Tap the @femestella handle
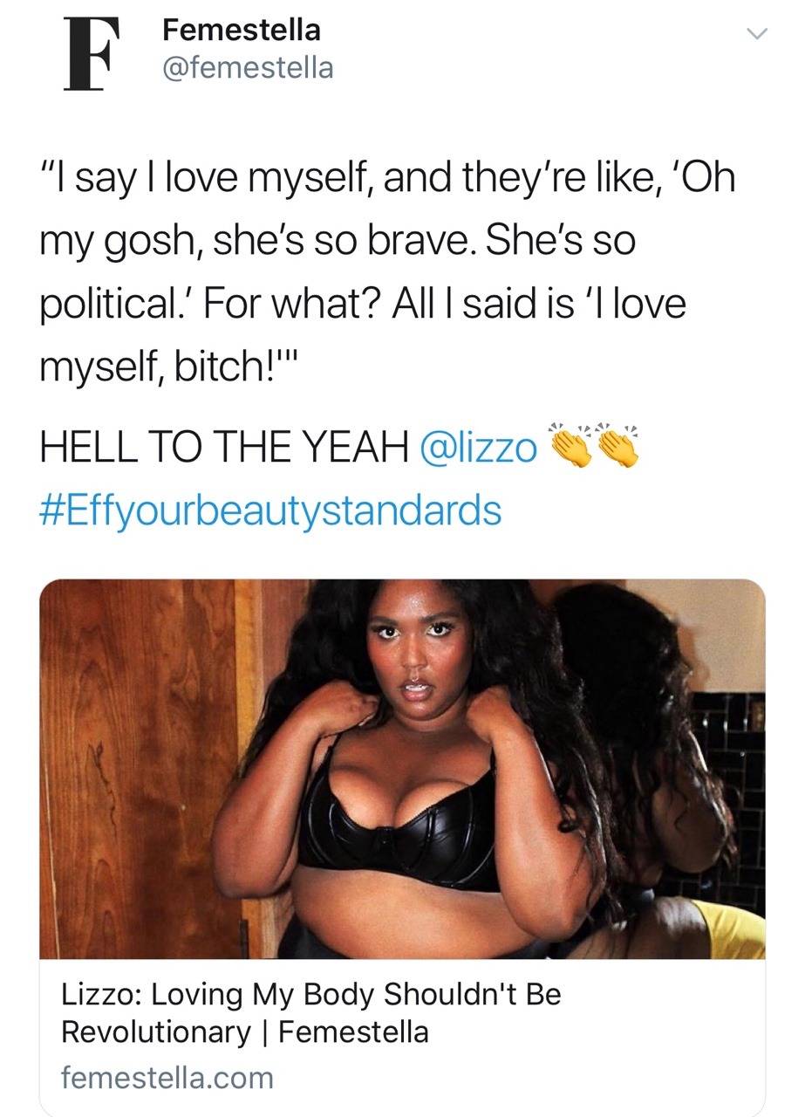The height and width of the screenshot is (1117, 805). coord(248,67)
